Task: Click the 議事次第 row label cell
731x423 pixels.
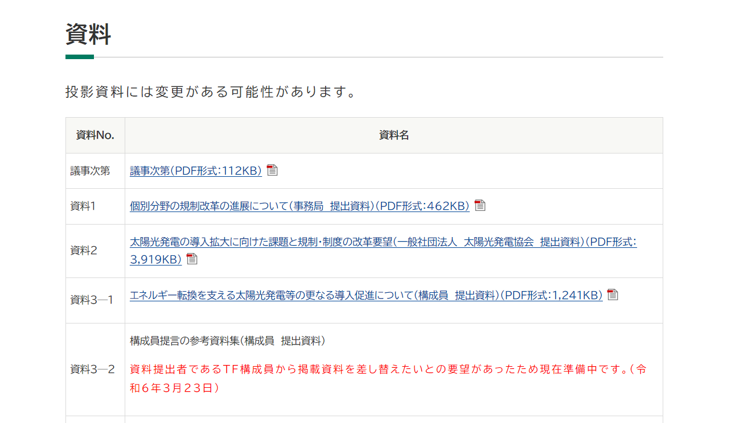Action: pos(95,171)
